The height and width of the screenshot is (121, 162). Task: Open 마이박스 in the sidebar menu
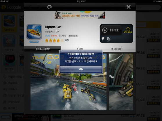point(10,108)
